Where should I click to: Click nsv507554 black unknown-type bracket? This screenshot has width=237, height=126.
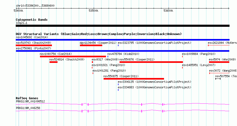(218, 79)
